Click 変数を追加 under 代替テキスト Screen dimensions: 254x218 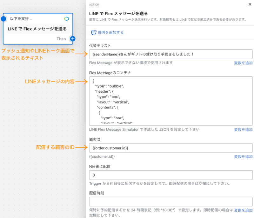point(243,63)
